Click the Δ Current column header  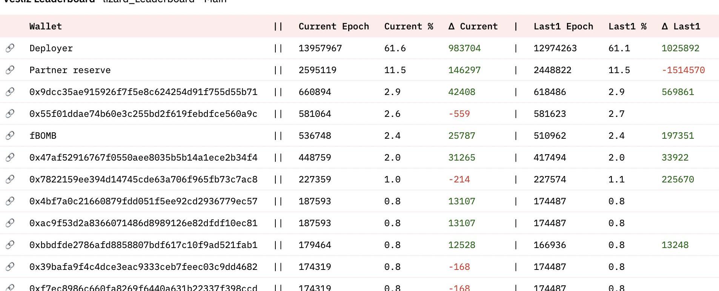(x=473, y=26)
